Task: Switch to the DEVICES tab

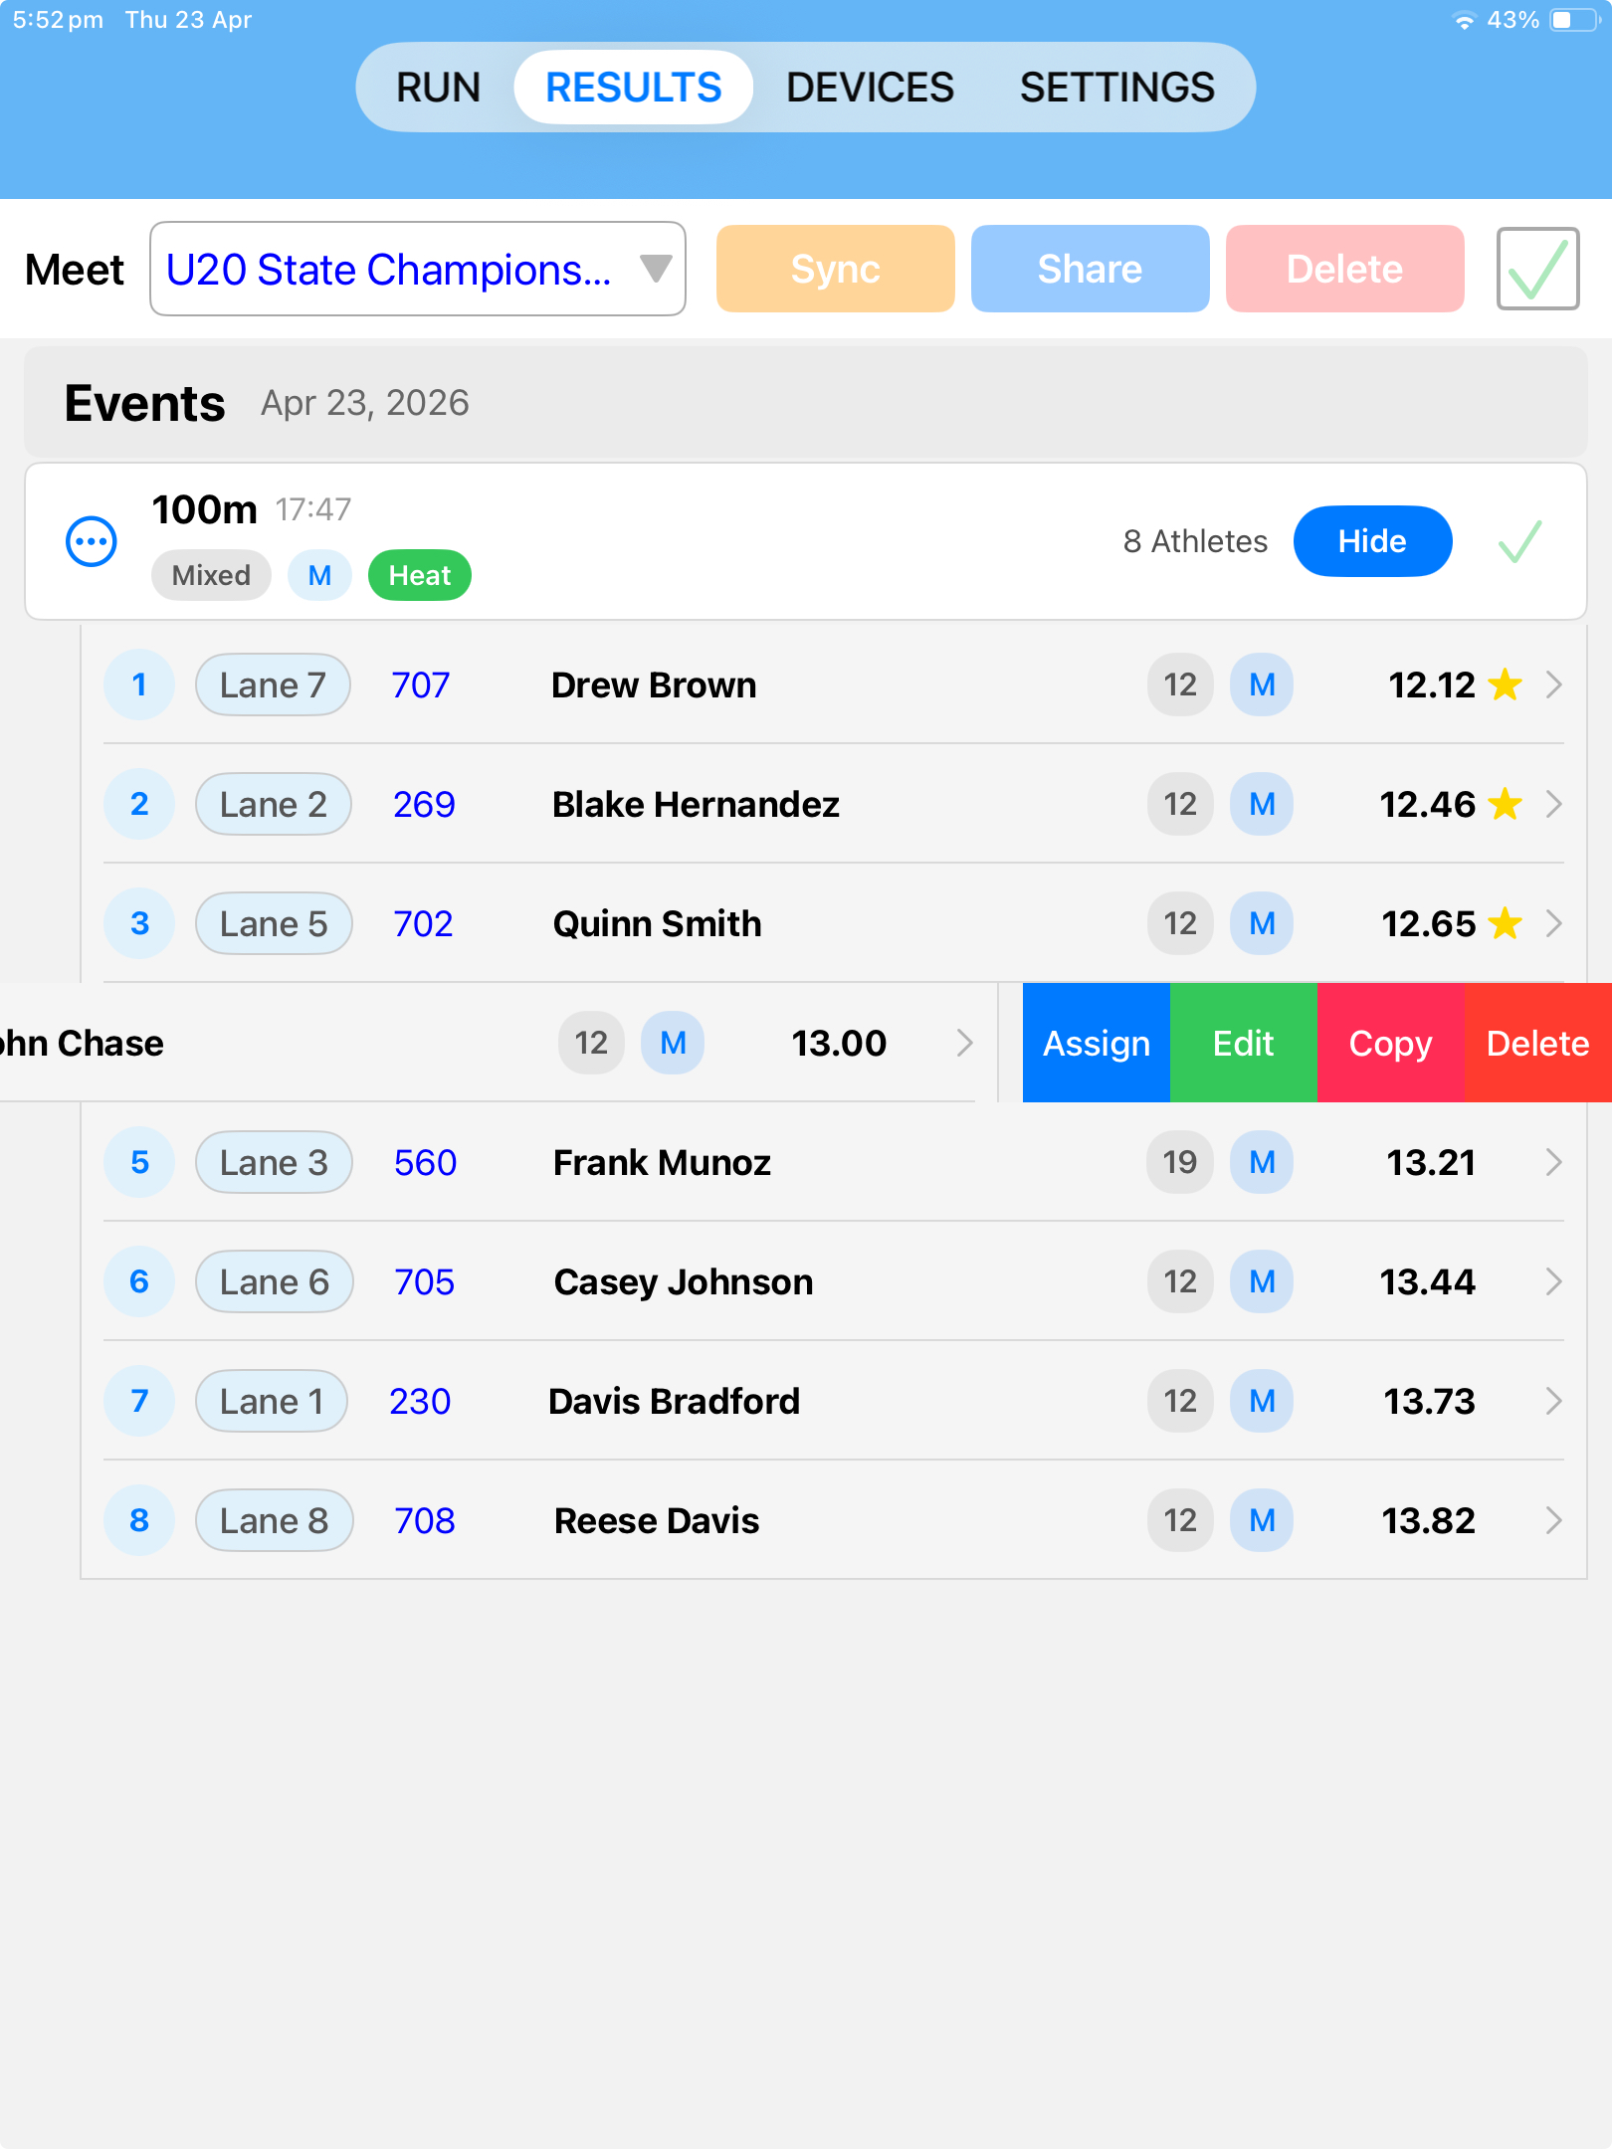Action: click(869, 87)
